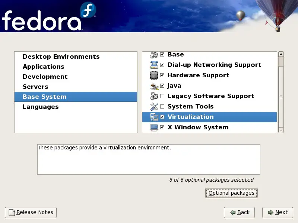This screenshot has height=223, width=298.
Task: Select the Virtualization group label
Action: (191, 117)
